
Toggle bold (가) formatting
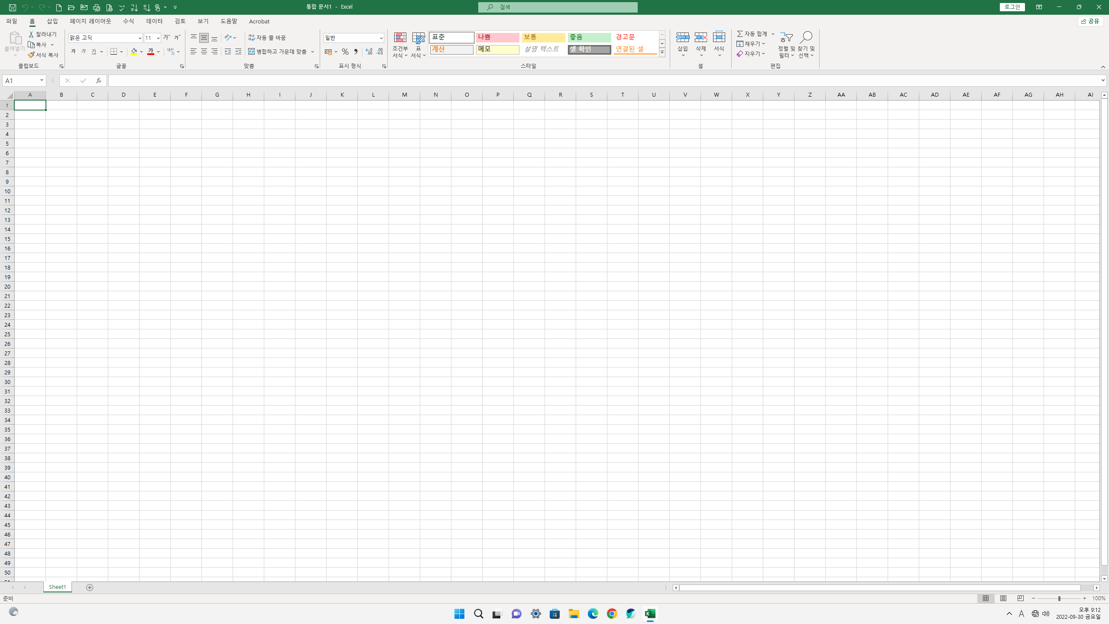click(x=73, y=52)
